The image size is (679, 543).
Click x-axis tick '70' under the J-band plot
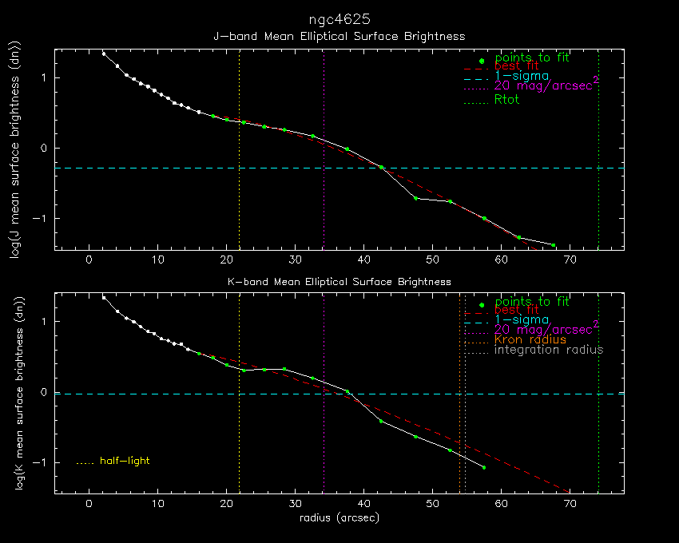570,260
